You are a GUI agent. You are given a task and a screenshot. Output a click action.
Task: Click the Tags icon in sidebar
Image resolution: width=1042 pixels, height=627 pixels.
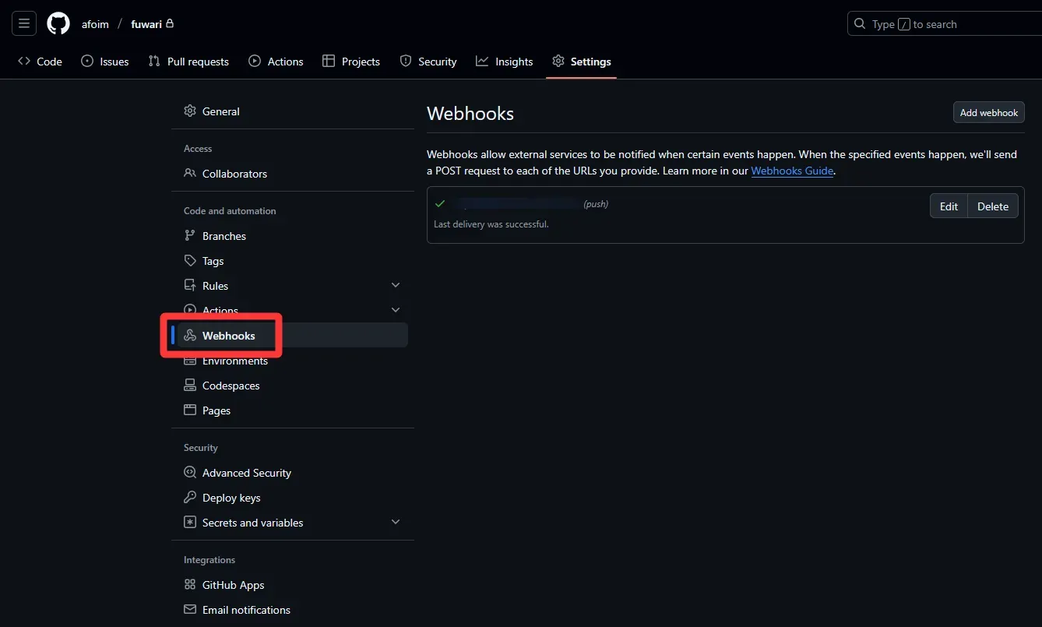click(190, 261)
